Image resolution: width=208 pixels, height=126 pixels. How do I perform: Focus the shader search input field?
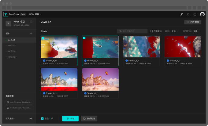(x=132, y=31)
